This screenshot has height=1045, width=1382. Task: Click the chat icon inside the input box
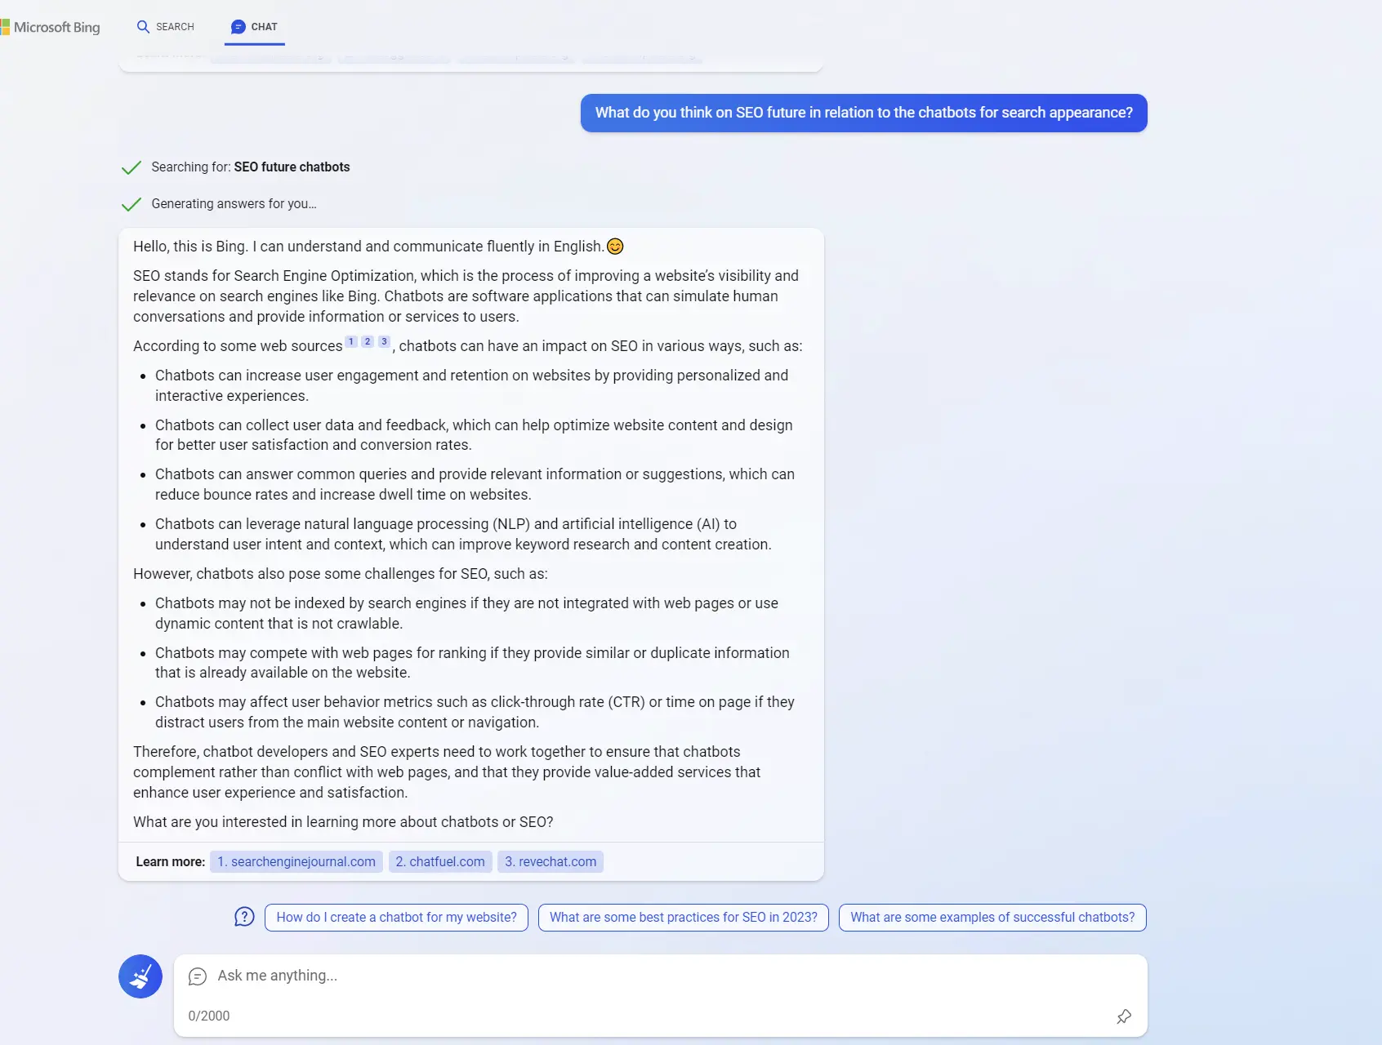point(198,976)
